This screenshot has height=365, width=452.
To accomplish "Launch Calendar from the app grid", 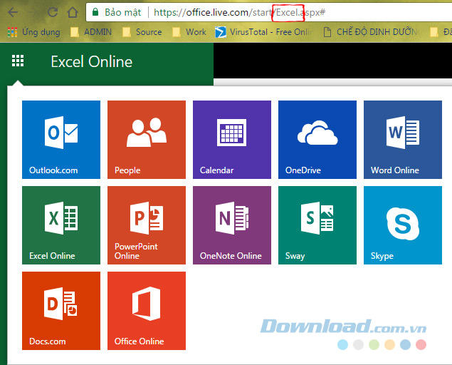I will [x=231, y=139].
